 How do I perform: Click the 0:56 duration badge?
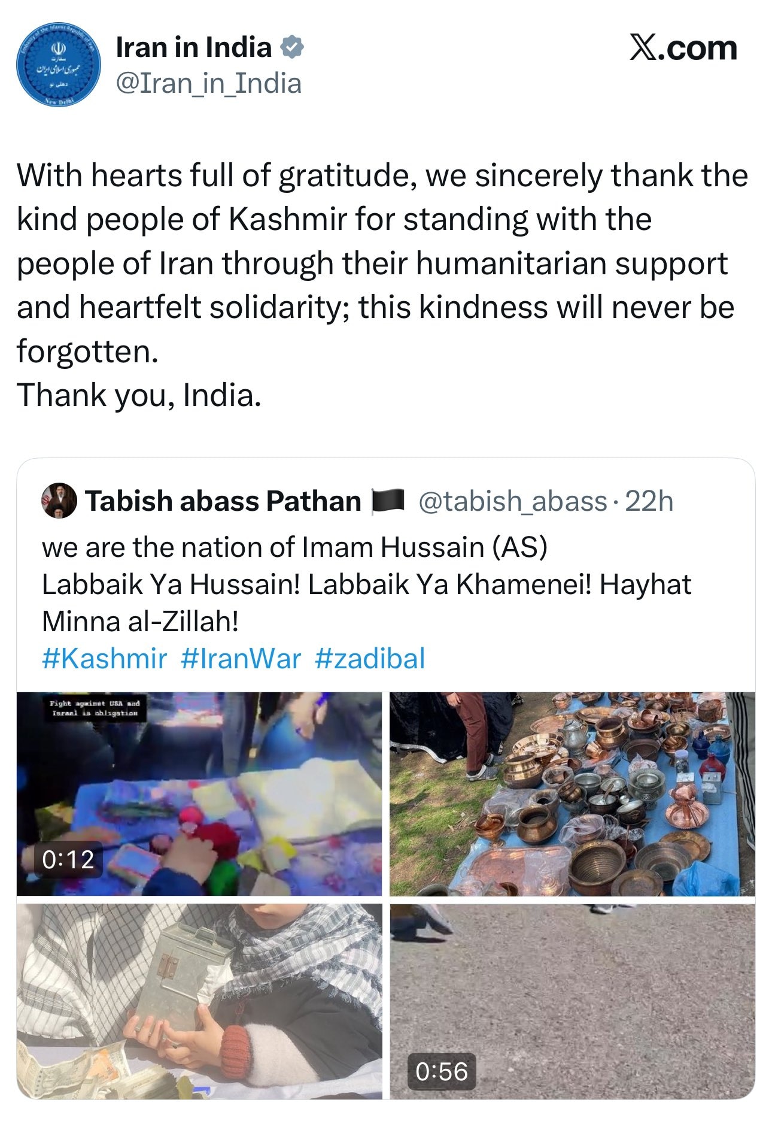[x=442, y=1071]
